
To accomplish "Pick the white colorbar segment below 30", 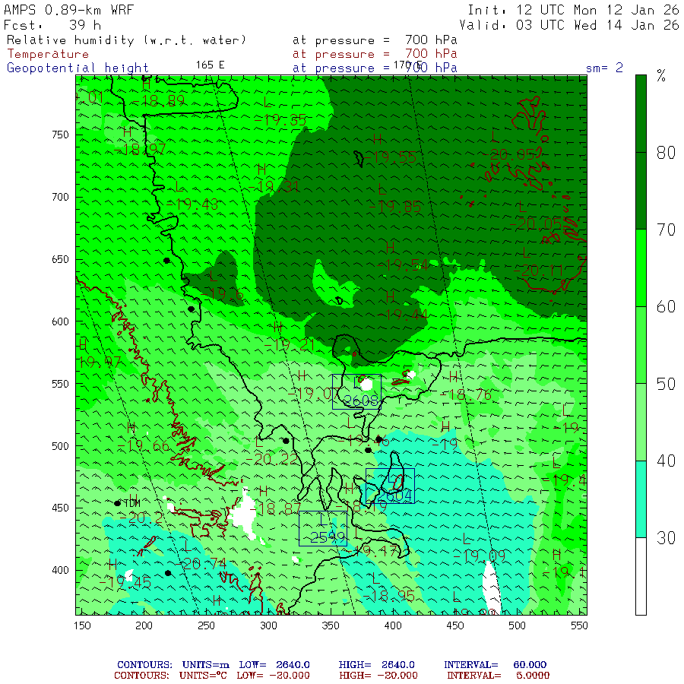I will point(641,576).
